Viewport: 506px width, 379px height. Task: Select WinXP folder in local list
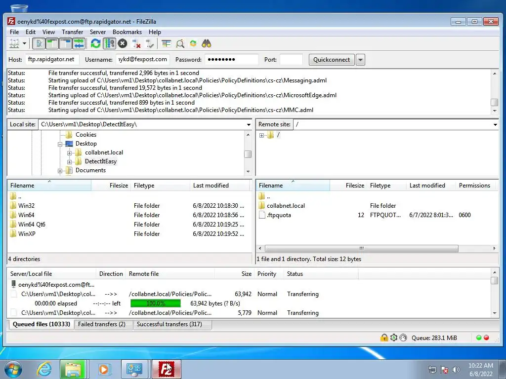(x=27, y=233)
